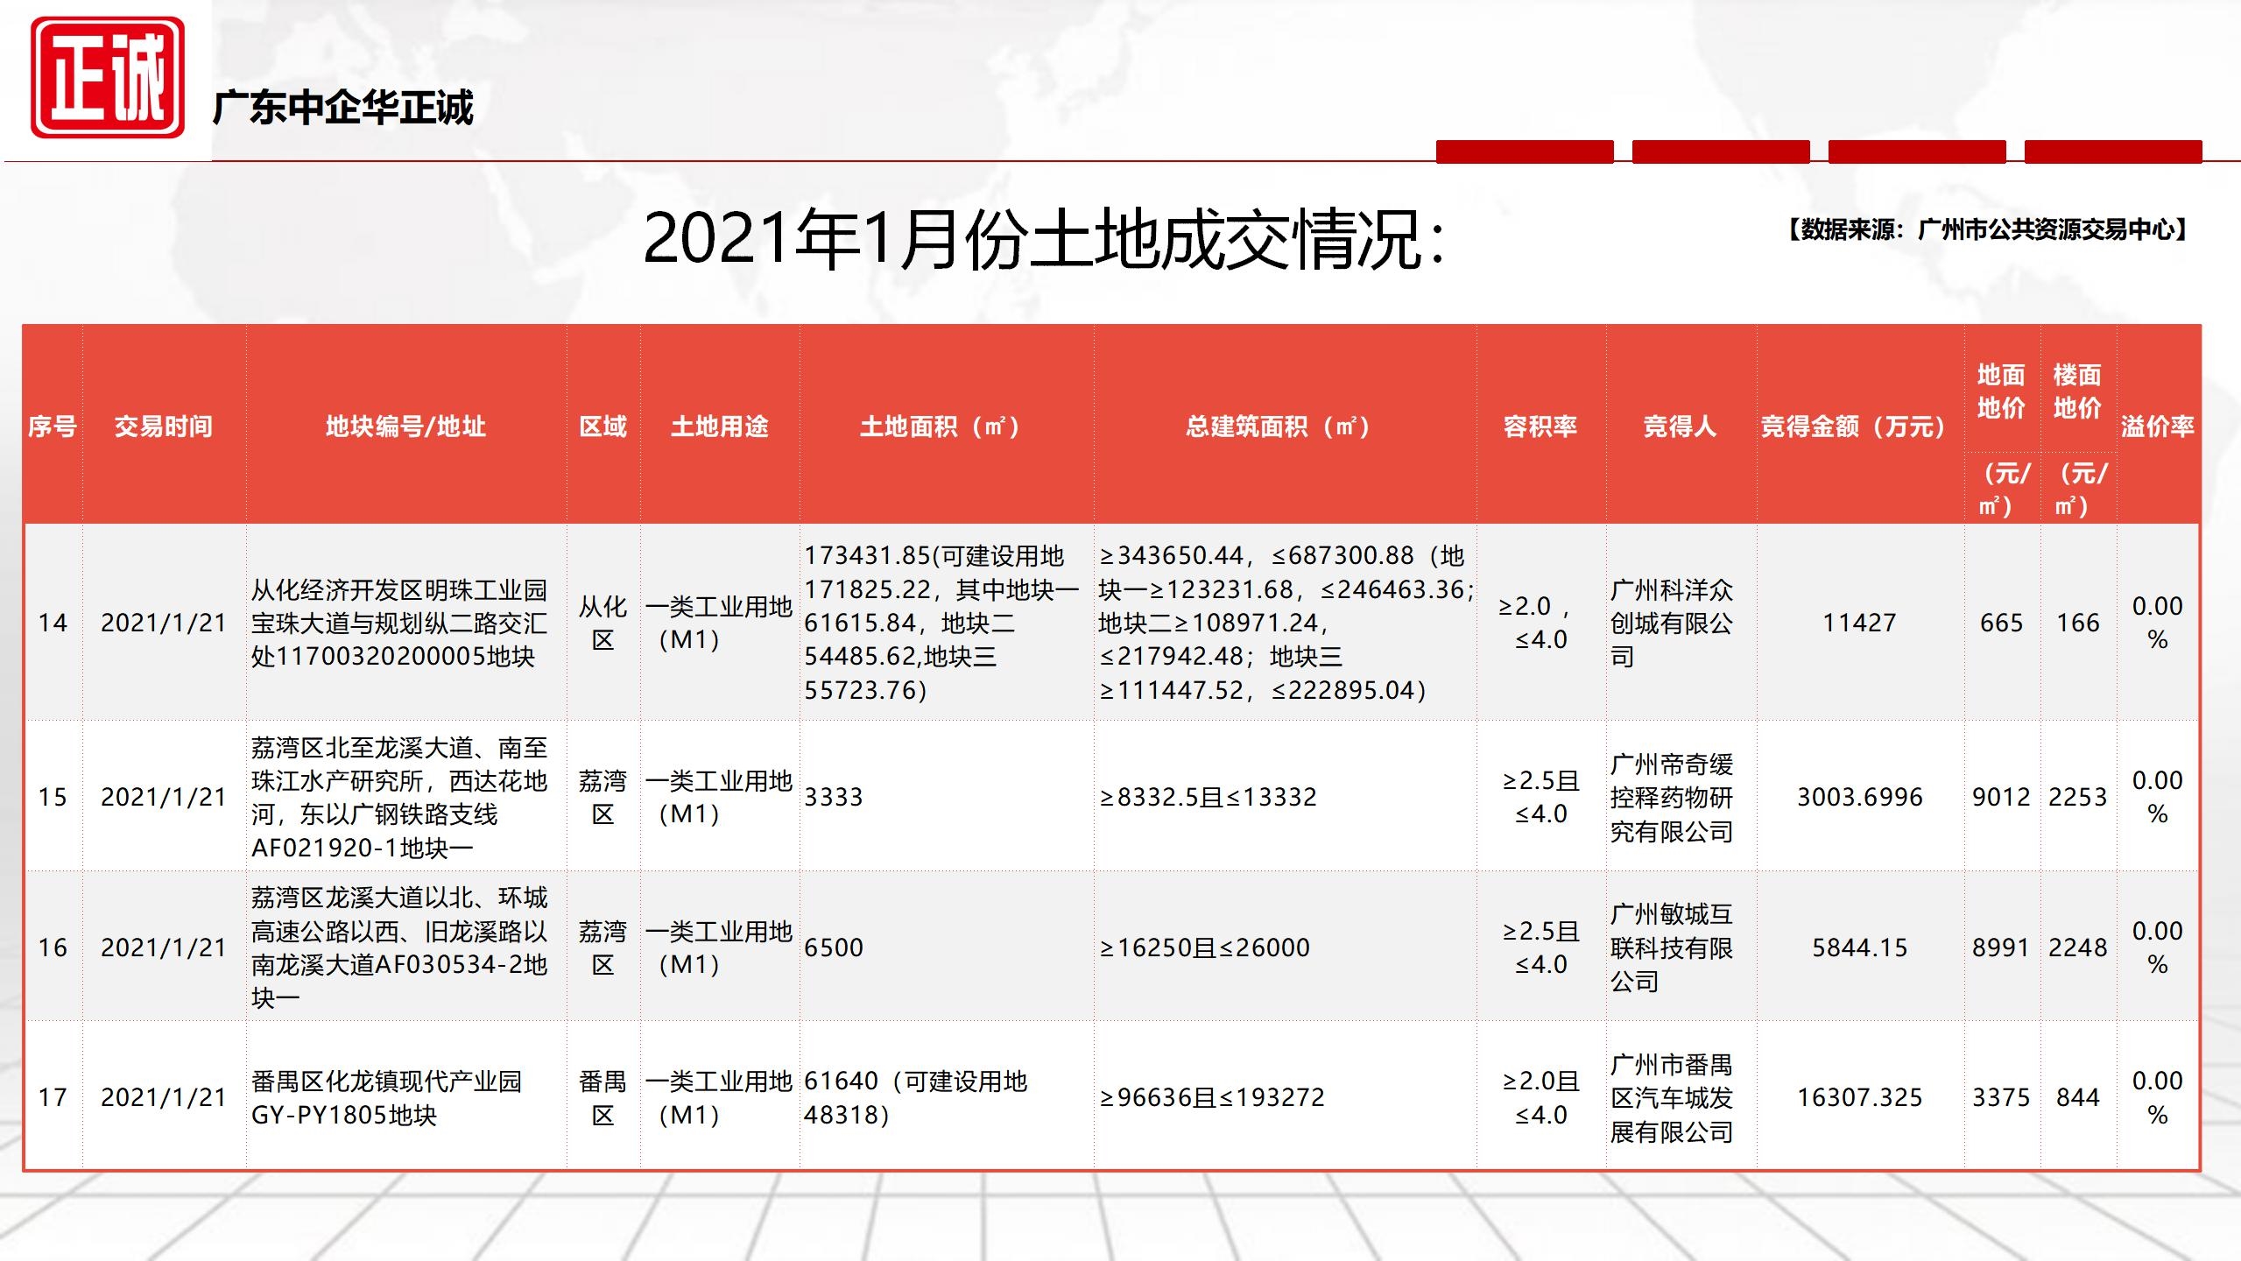Click the slide title 2021年1月份土地成交情况

click(1042, 239)
